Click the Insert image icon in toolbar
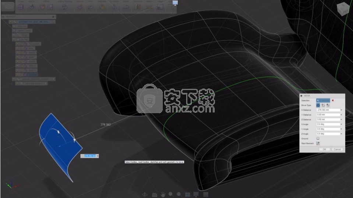The height and width of the screenshot is (198, 353). [x=160, y=7]
